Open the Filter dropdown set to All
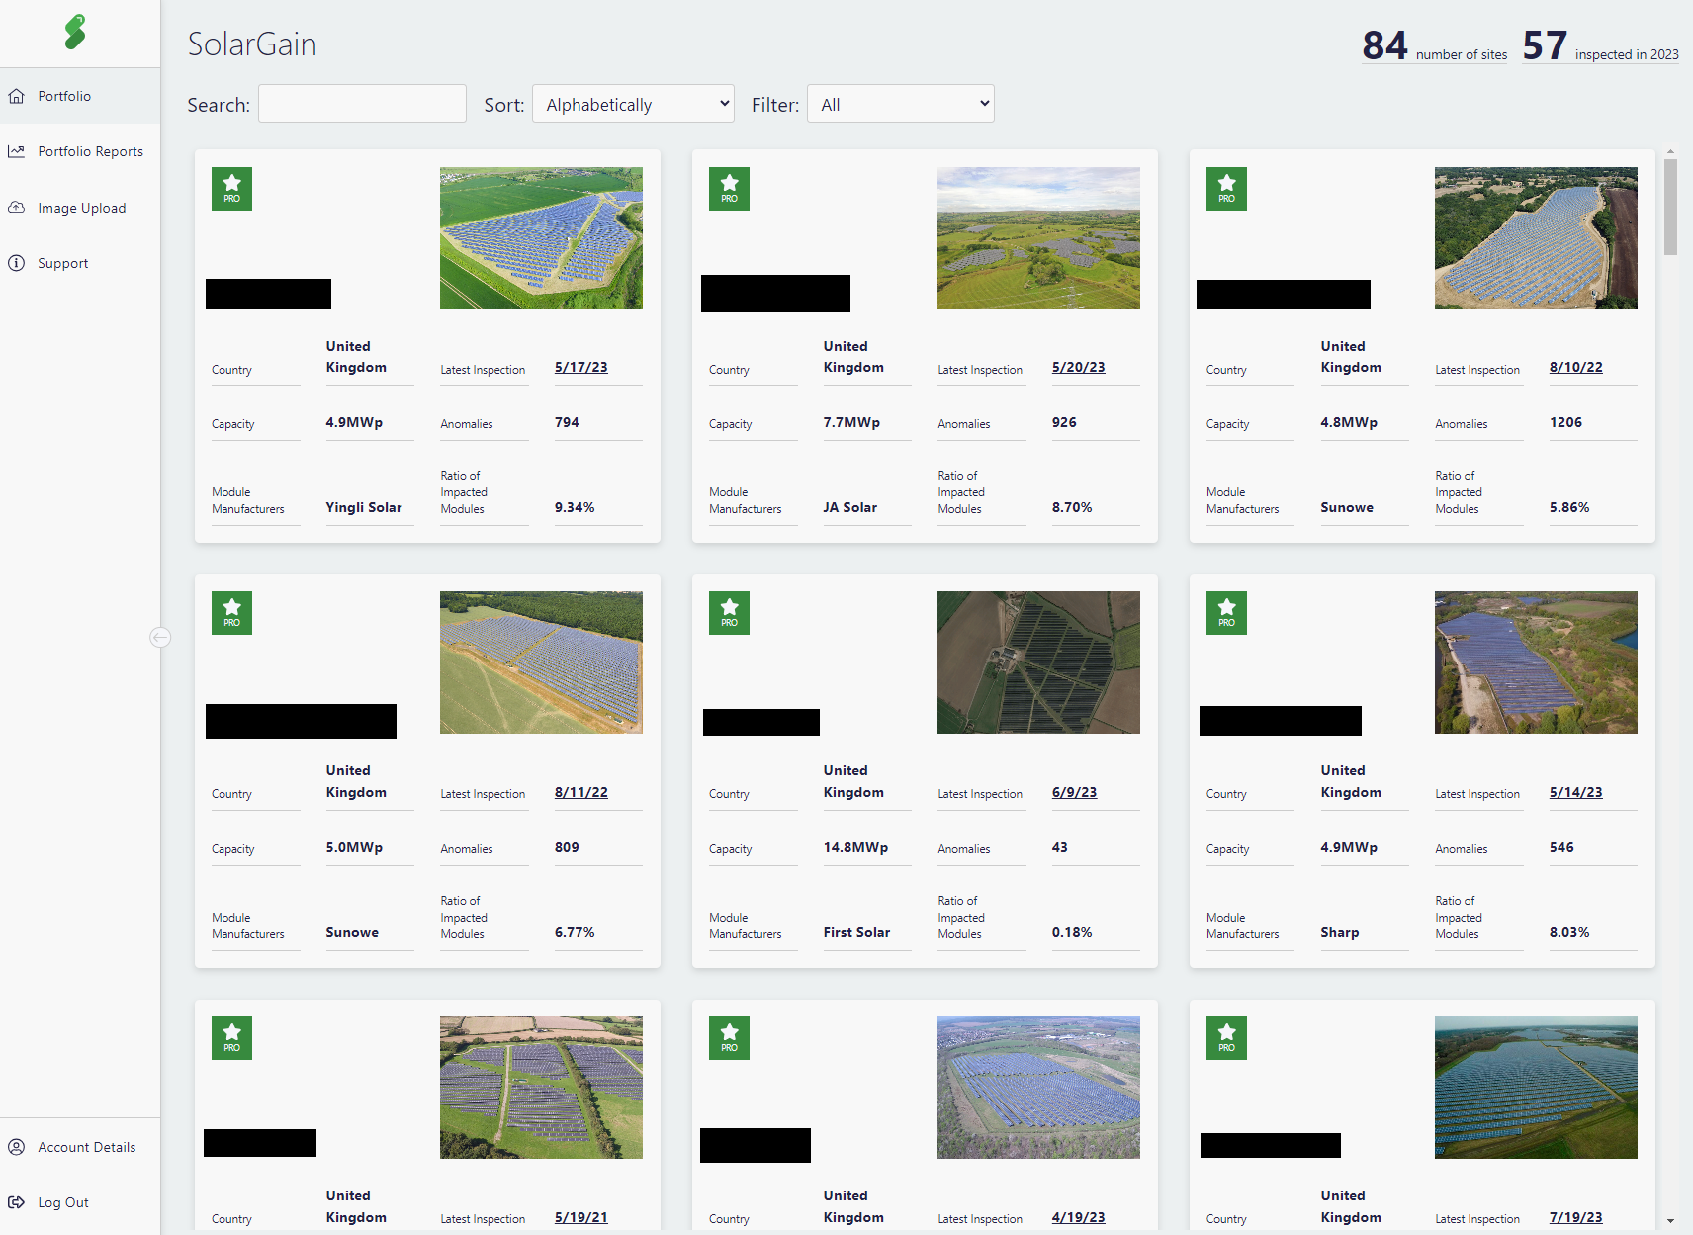This screenshot has height=1235, width=1693. point(901,104)
